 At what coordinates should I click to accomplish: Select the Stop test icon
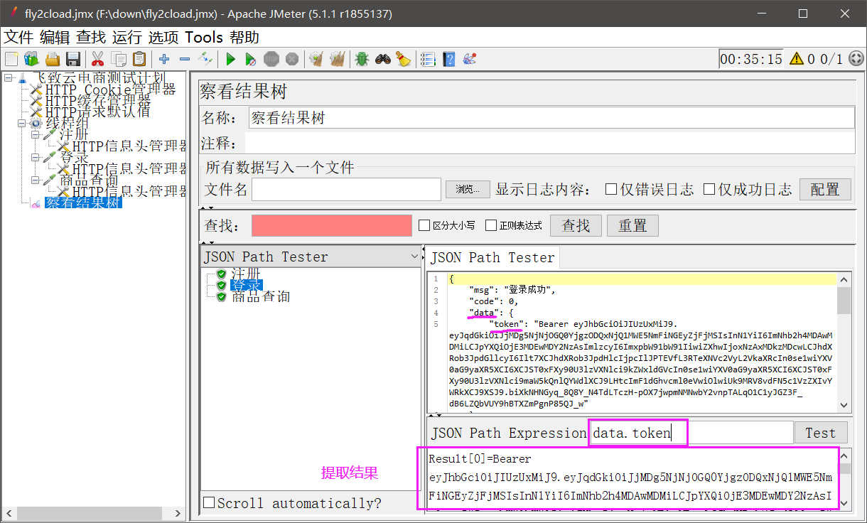pos(271,59)
